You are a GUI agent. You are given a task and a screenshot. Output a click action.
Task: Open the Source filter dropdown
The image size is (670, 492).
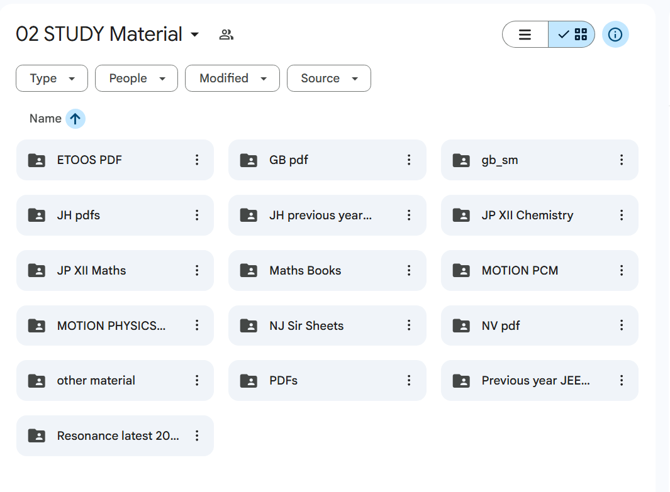tap(328, 79)
